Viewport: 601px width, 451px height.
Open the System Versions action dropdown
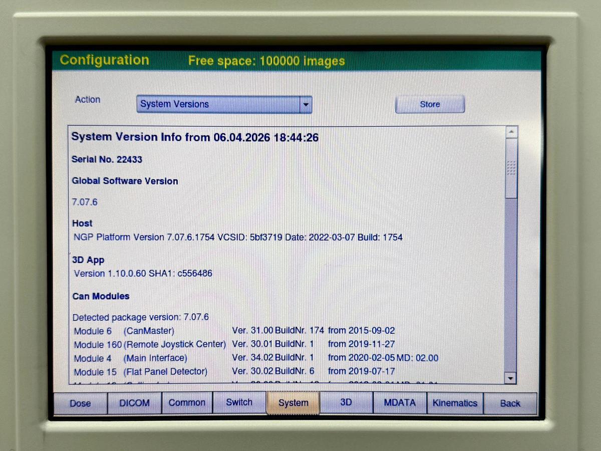point(224,104)
